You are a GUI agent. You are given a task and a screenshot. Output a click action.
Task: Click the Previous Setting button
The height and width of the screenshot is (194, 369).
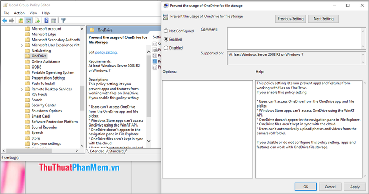290,19
